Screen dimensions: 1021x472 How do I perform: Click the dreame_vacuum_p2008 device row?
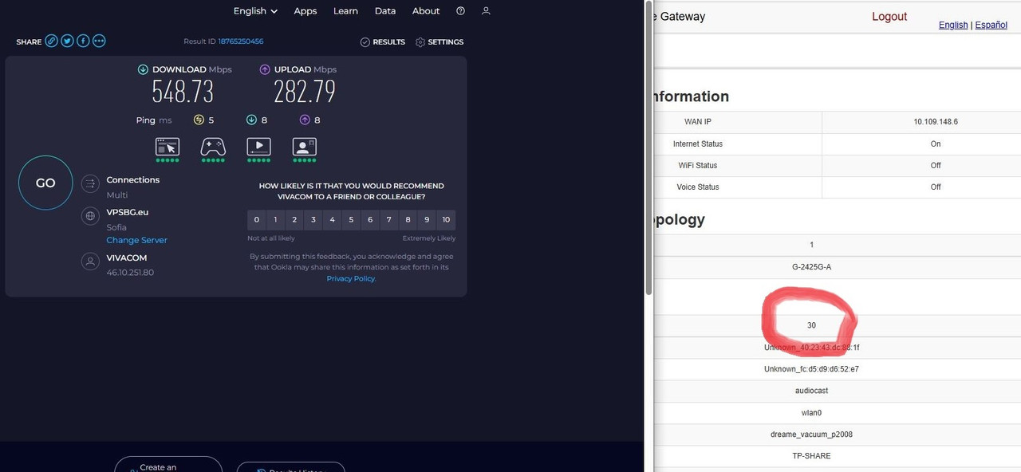point(811,435)
